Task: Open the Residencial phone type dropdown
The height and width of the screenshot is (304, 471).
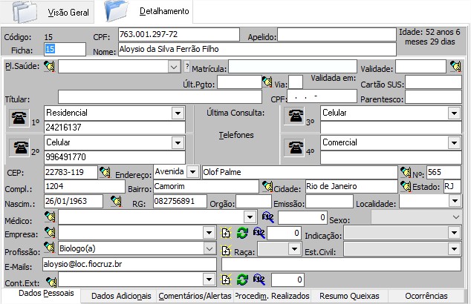Action: coord(178,113)
